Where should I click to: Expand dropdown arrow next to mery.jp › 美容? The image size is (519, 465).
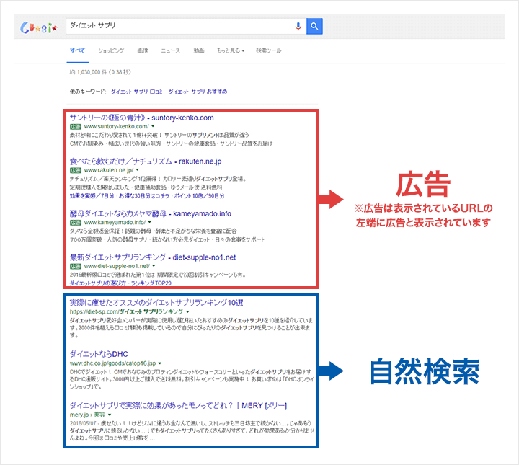[x=110, y=415]
